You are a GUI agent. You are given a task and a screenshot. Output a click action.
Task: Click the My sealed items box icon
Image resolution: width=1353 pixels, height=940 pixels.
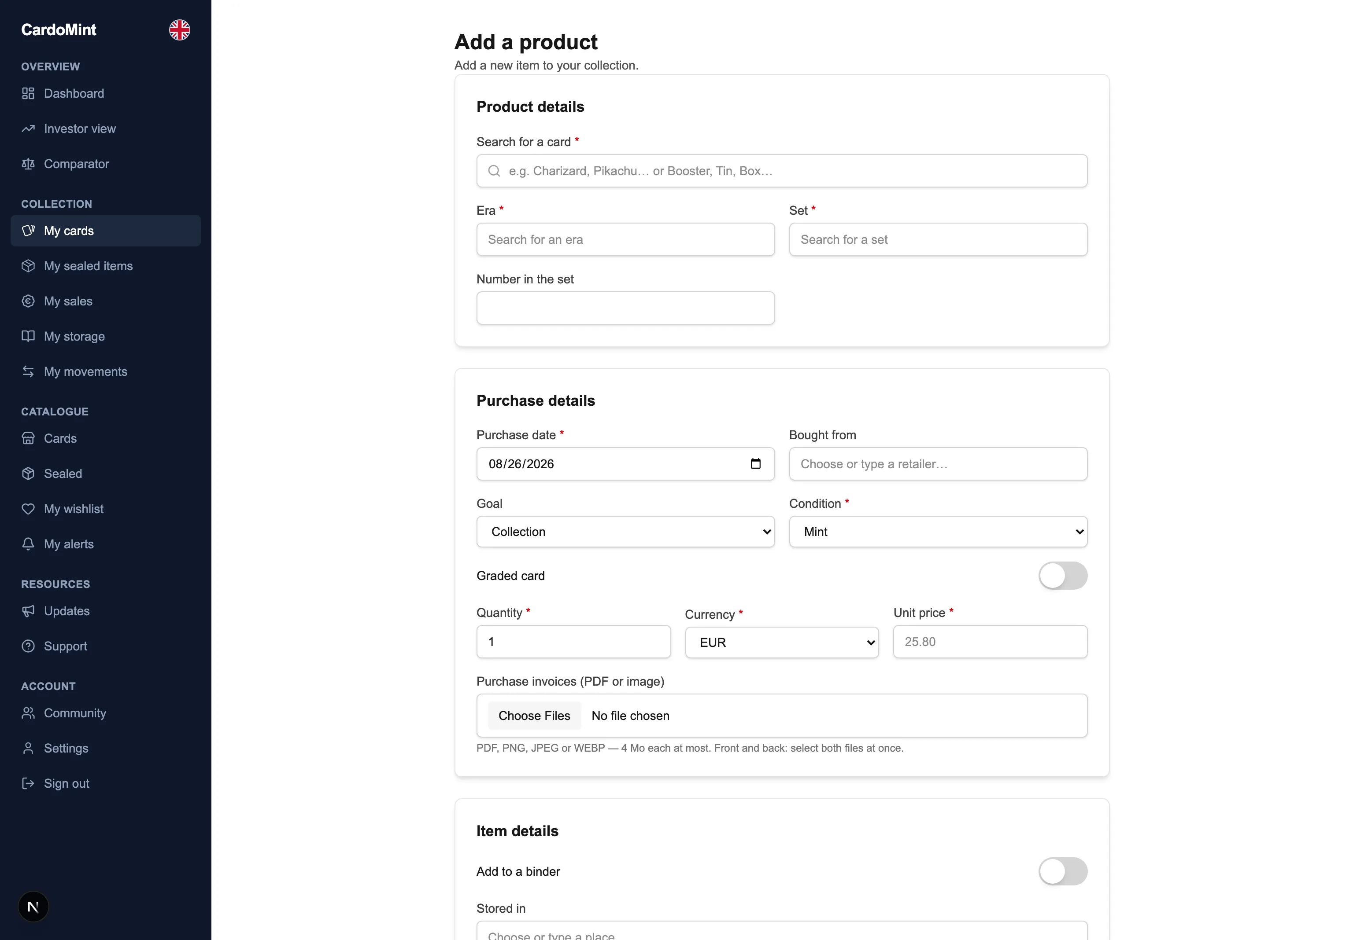point(28,266)
